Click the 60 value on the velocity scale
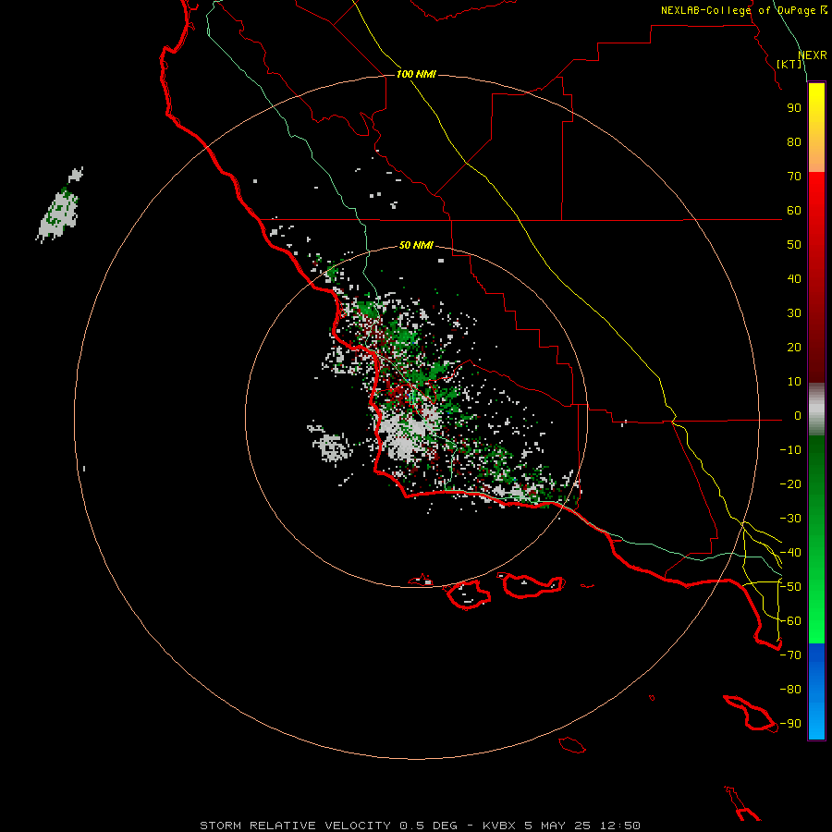 794,211
